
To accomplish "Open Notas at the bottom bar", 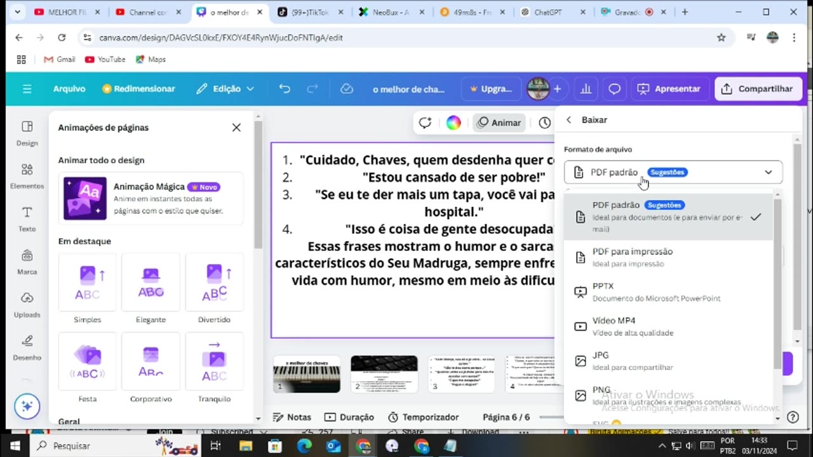I will pyautogui.click(x=292, y=417).
